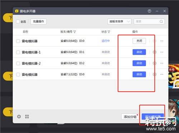Viewport: 179px width, 133px height.
Task: Switch to grid layout with the four-squares icon
Action: [x=27, y=116]
